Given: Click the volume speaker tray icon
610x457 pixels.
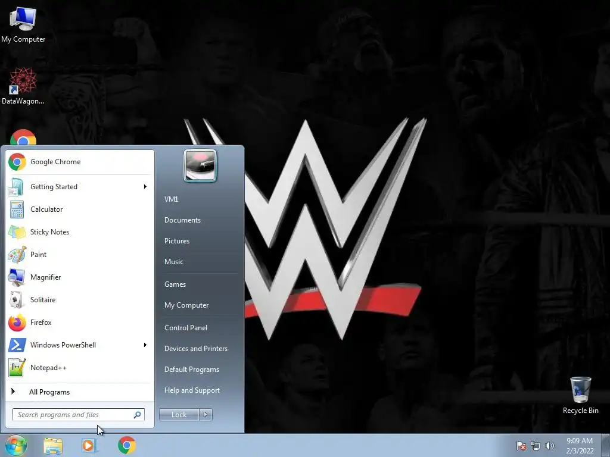Looking at the screenshot, I should point(550,446).
